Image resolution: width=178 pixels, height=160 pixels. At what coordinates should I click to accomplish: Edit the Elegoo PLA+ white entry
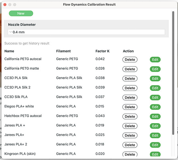pos(155,107)
